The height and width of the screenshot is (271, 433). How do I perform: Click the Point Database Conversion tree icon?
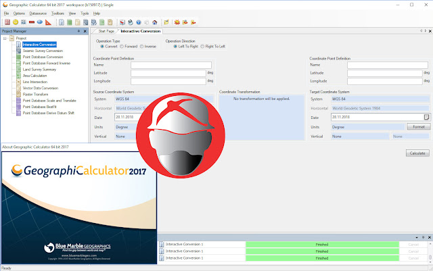[18, 57]
